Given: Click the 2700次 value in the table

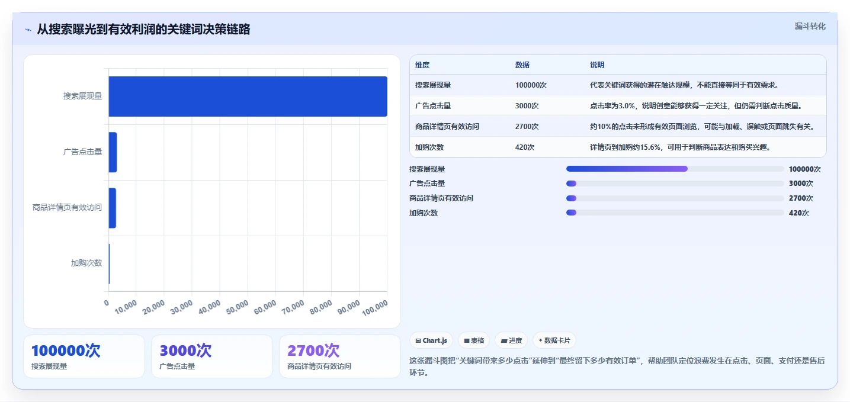Looking at the screenshot, I should click(x=527, y=127).
